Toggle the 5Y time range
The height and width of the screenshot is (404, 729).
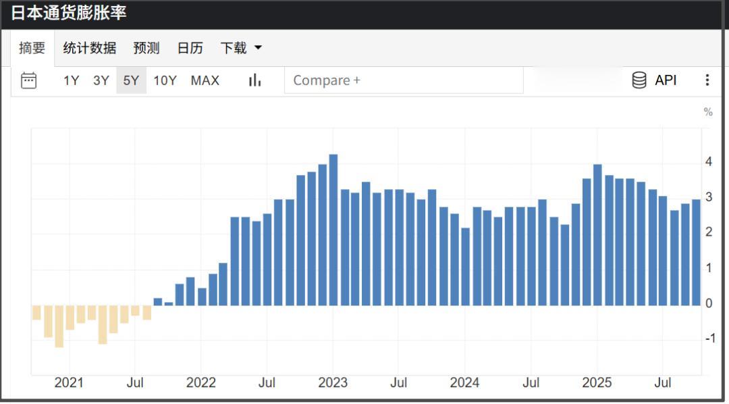click(131, 80)
